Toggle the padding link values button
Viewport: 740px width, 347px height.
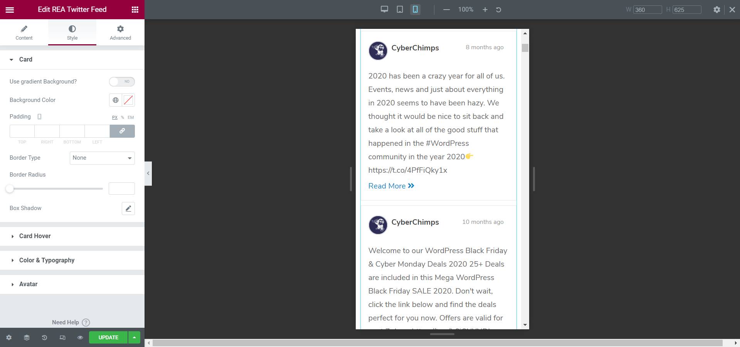pyautogui.click(x=122, y=131)
